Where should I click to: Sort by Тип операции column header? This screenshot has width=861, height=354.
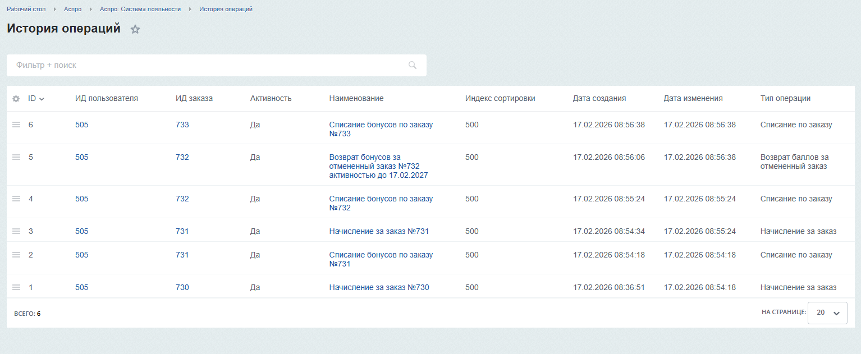click(x=785, y=98)
